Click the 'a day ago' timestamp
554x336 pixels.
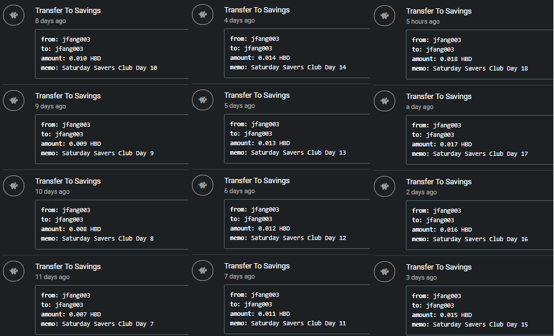pos(419,107)
